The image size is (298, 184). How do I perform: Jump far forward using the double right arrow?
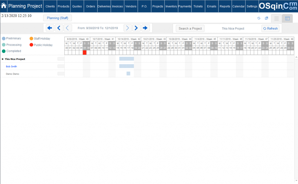point(145,28)
